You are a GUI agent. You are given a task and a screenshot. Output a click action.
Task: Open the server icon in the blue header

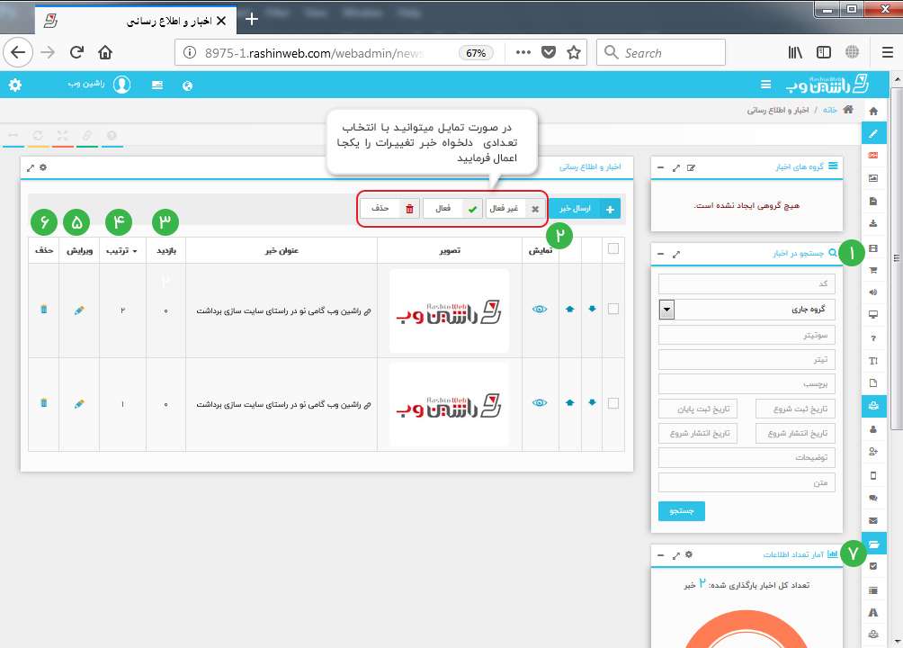coord(157,85)
